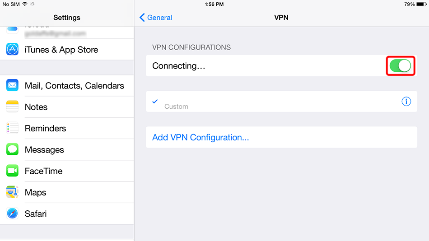Tap the Connecting status row
This screenshot has width=429, height=241.
pyautogui.click(x=253, y=66)
